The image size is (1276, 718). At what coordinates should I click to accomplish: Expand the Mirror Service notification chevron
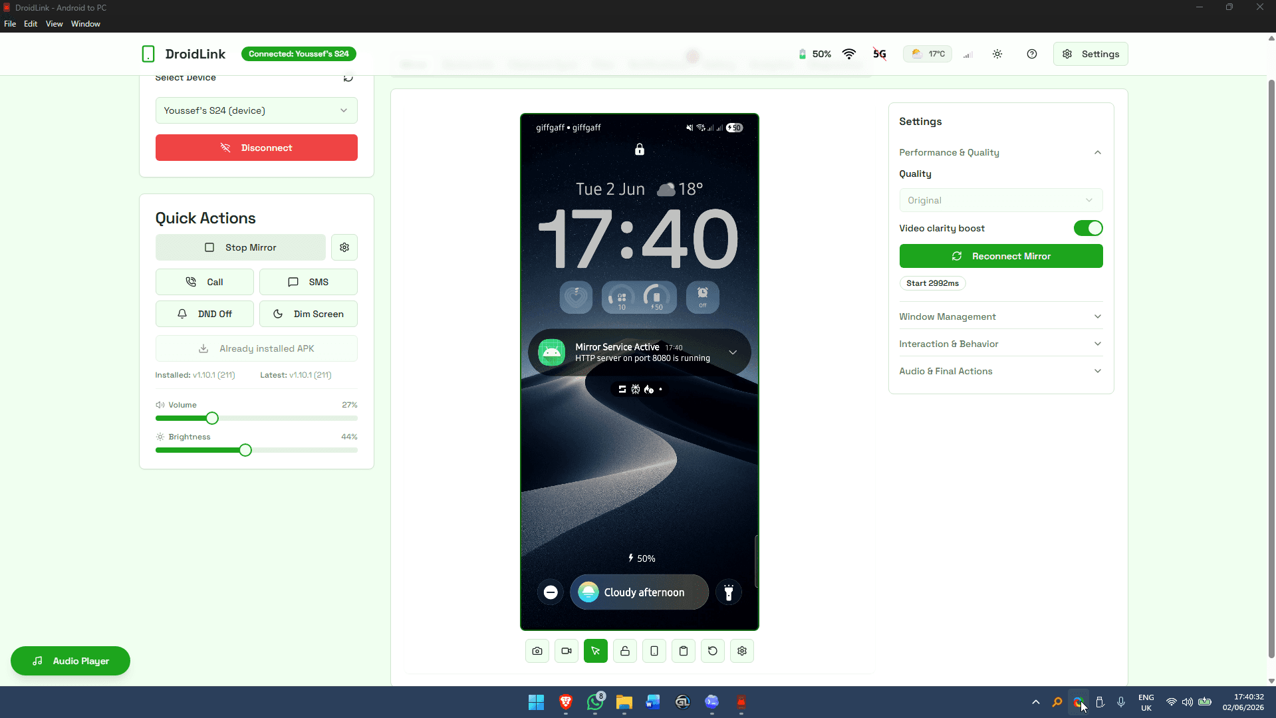click(x=733, y=352)
